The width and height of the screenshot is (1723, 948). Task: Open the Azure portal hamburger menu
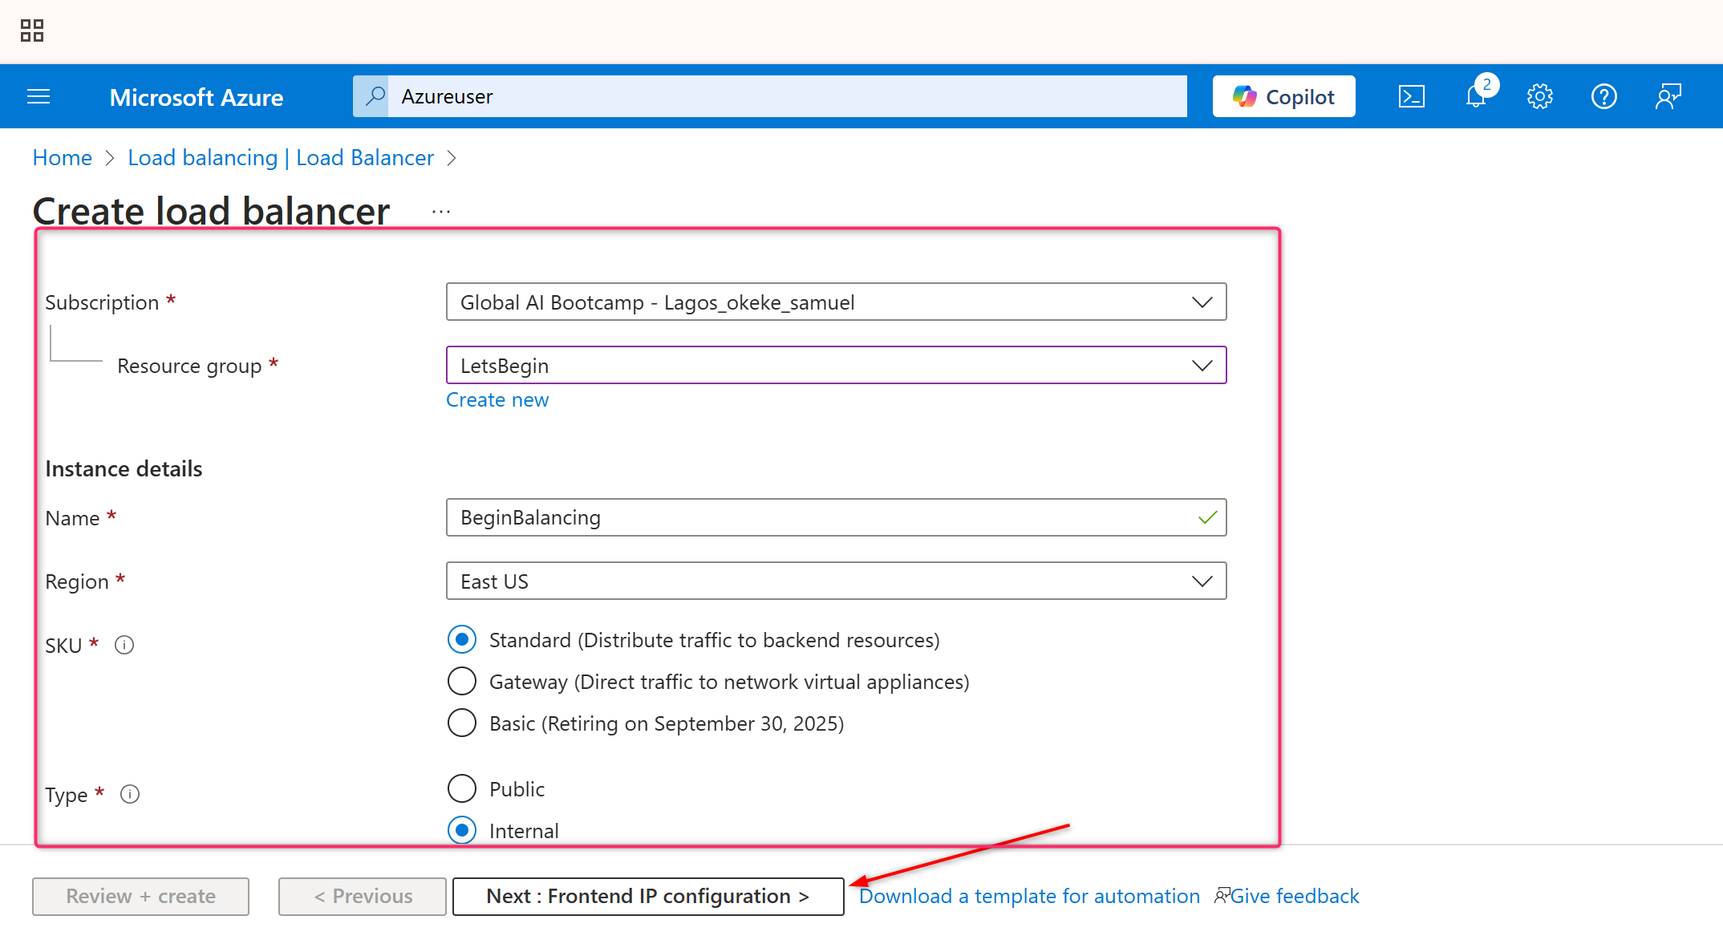(x=39, y=97)
